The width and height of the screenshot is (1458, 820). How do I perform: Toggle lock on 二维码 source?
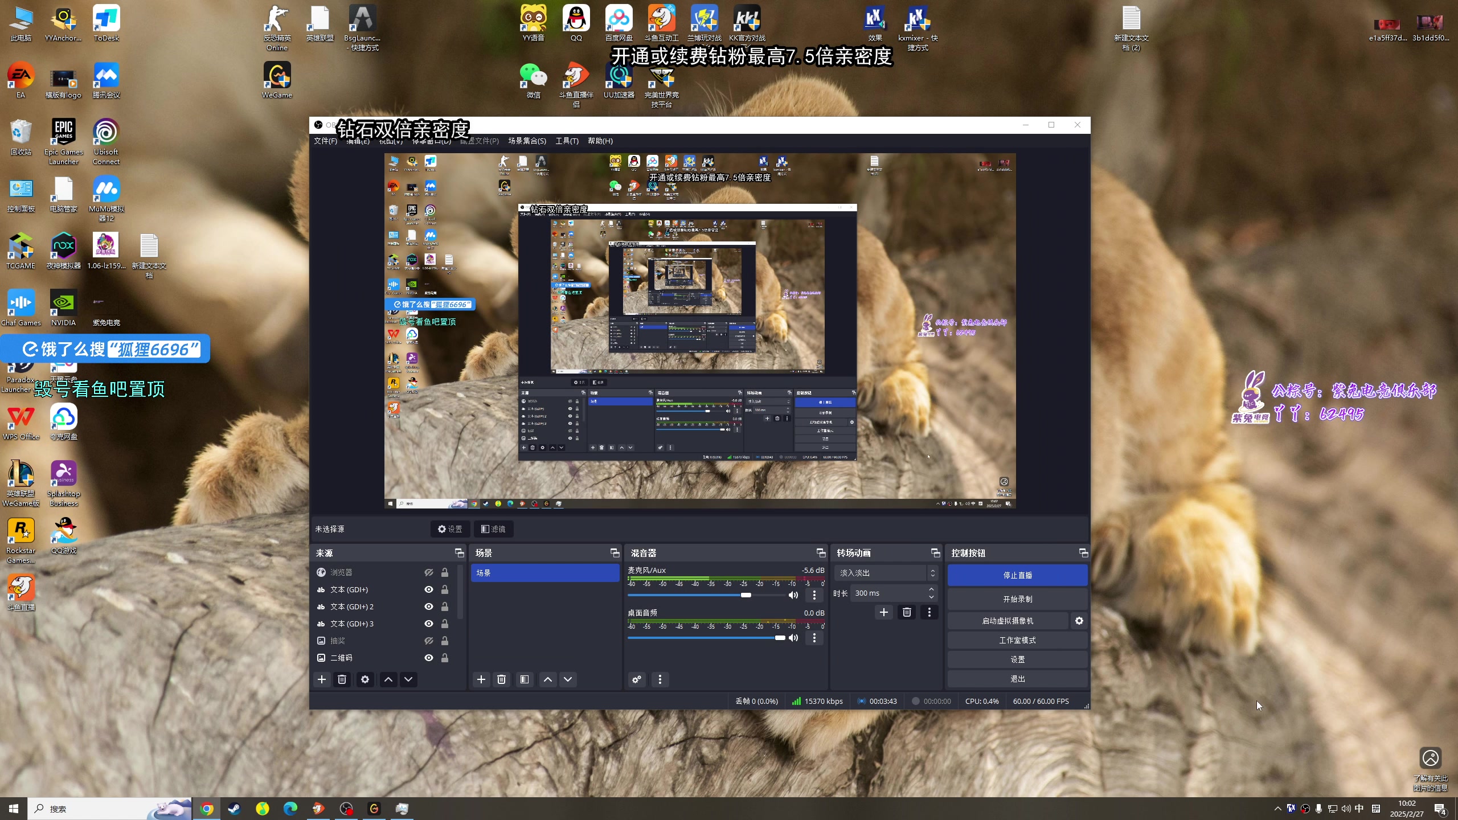(x=445, y=658)
